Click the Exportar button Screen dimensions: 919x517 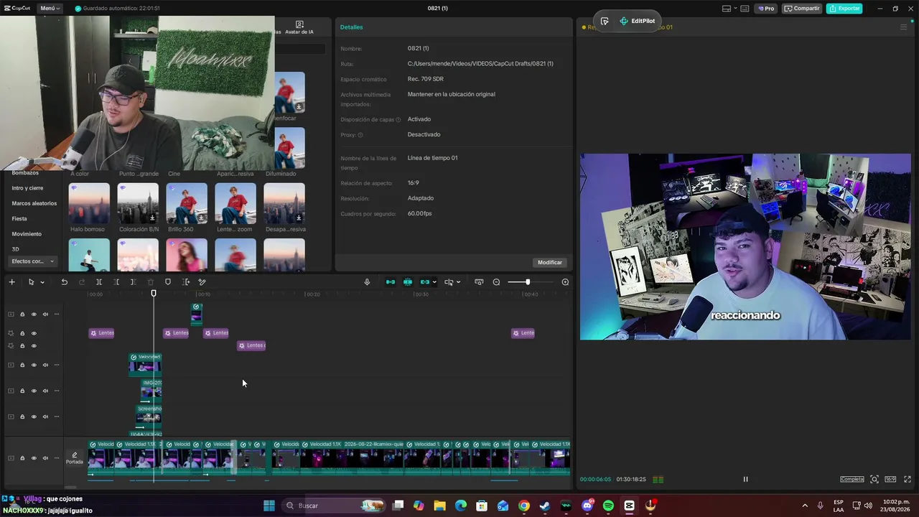pyautogui.click(x=844, y=9)
